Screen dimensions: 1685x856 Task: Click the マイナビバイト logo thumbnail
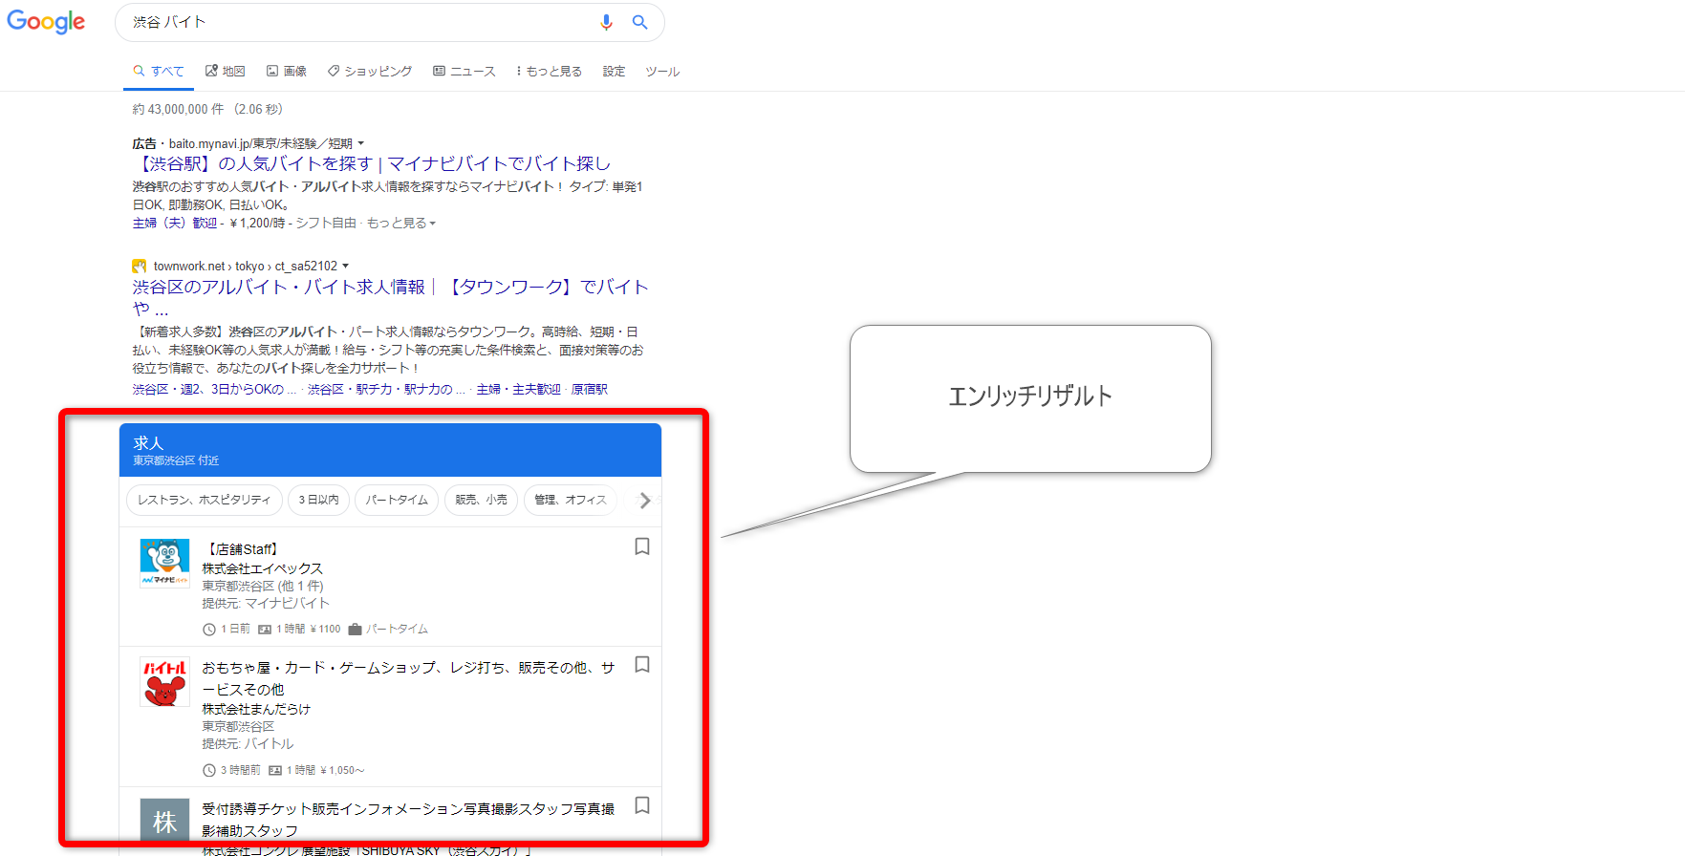[x=164, y=563]
